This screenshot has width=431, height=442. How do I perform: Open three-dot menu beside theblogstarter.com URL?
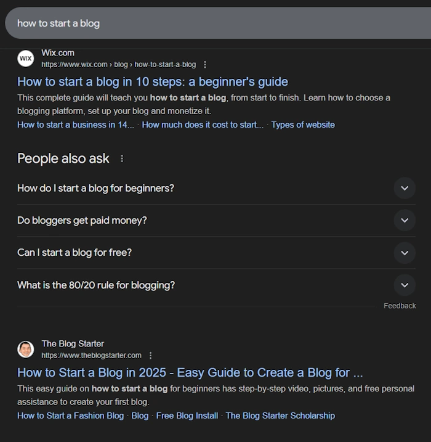click(x=151, y=356)
